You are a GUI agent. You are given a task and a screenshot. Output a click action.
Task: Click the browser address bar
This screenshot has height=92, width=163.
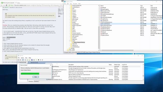36,5
